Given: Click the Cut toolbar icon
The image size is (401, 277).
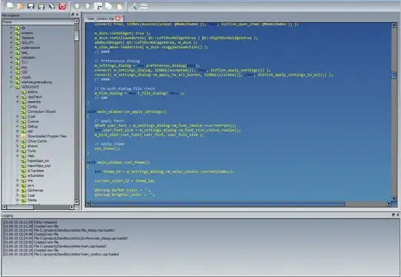Looking at the screenshot, I should tap(98, 6).
